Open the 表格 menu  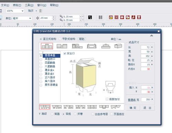[17, 5]
